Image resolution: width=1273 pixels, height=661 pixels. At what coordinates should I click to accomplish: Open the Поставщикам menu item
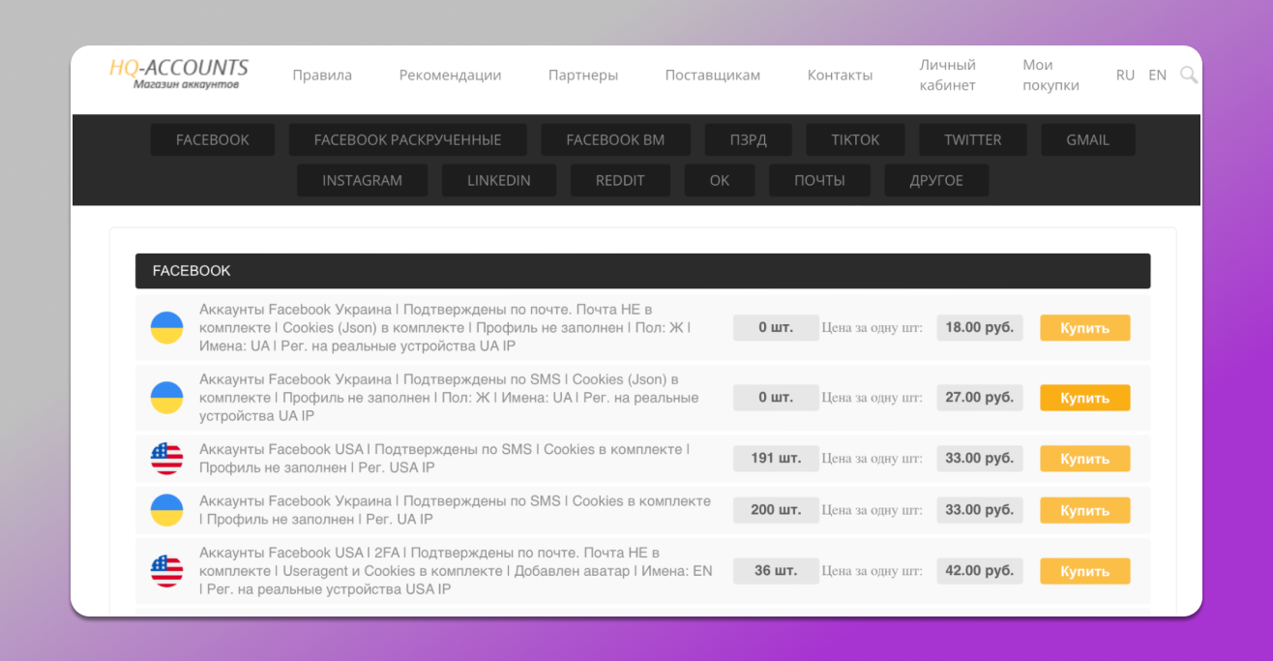(712, 75)
